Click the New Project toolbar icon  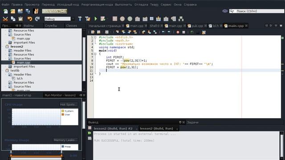[x=13, y=11]
